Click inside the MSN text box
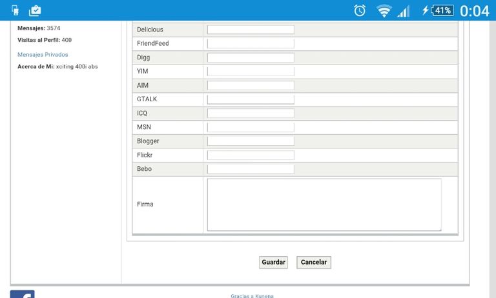496x298 pixels. tap(251, 127)
